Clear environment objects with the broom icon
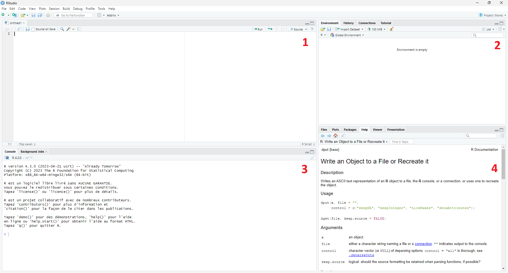The height and width of the screenshot is (273, 508). pyautogui.click(x=392, y=29)
